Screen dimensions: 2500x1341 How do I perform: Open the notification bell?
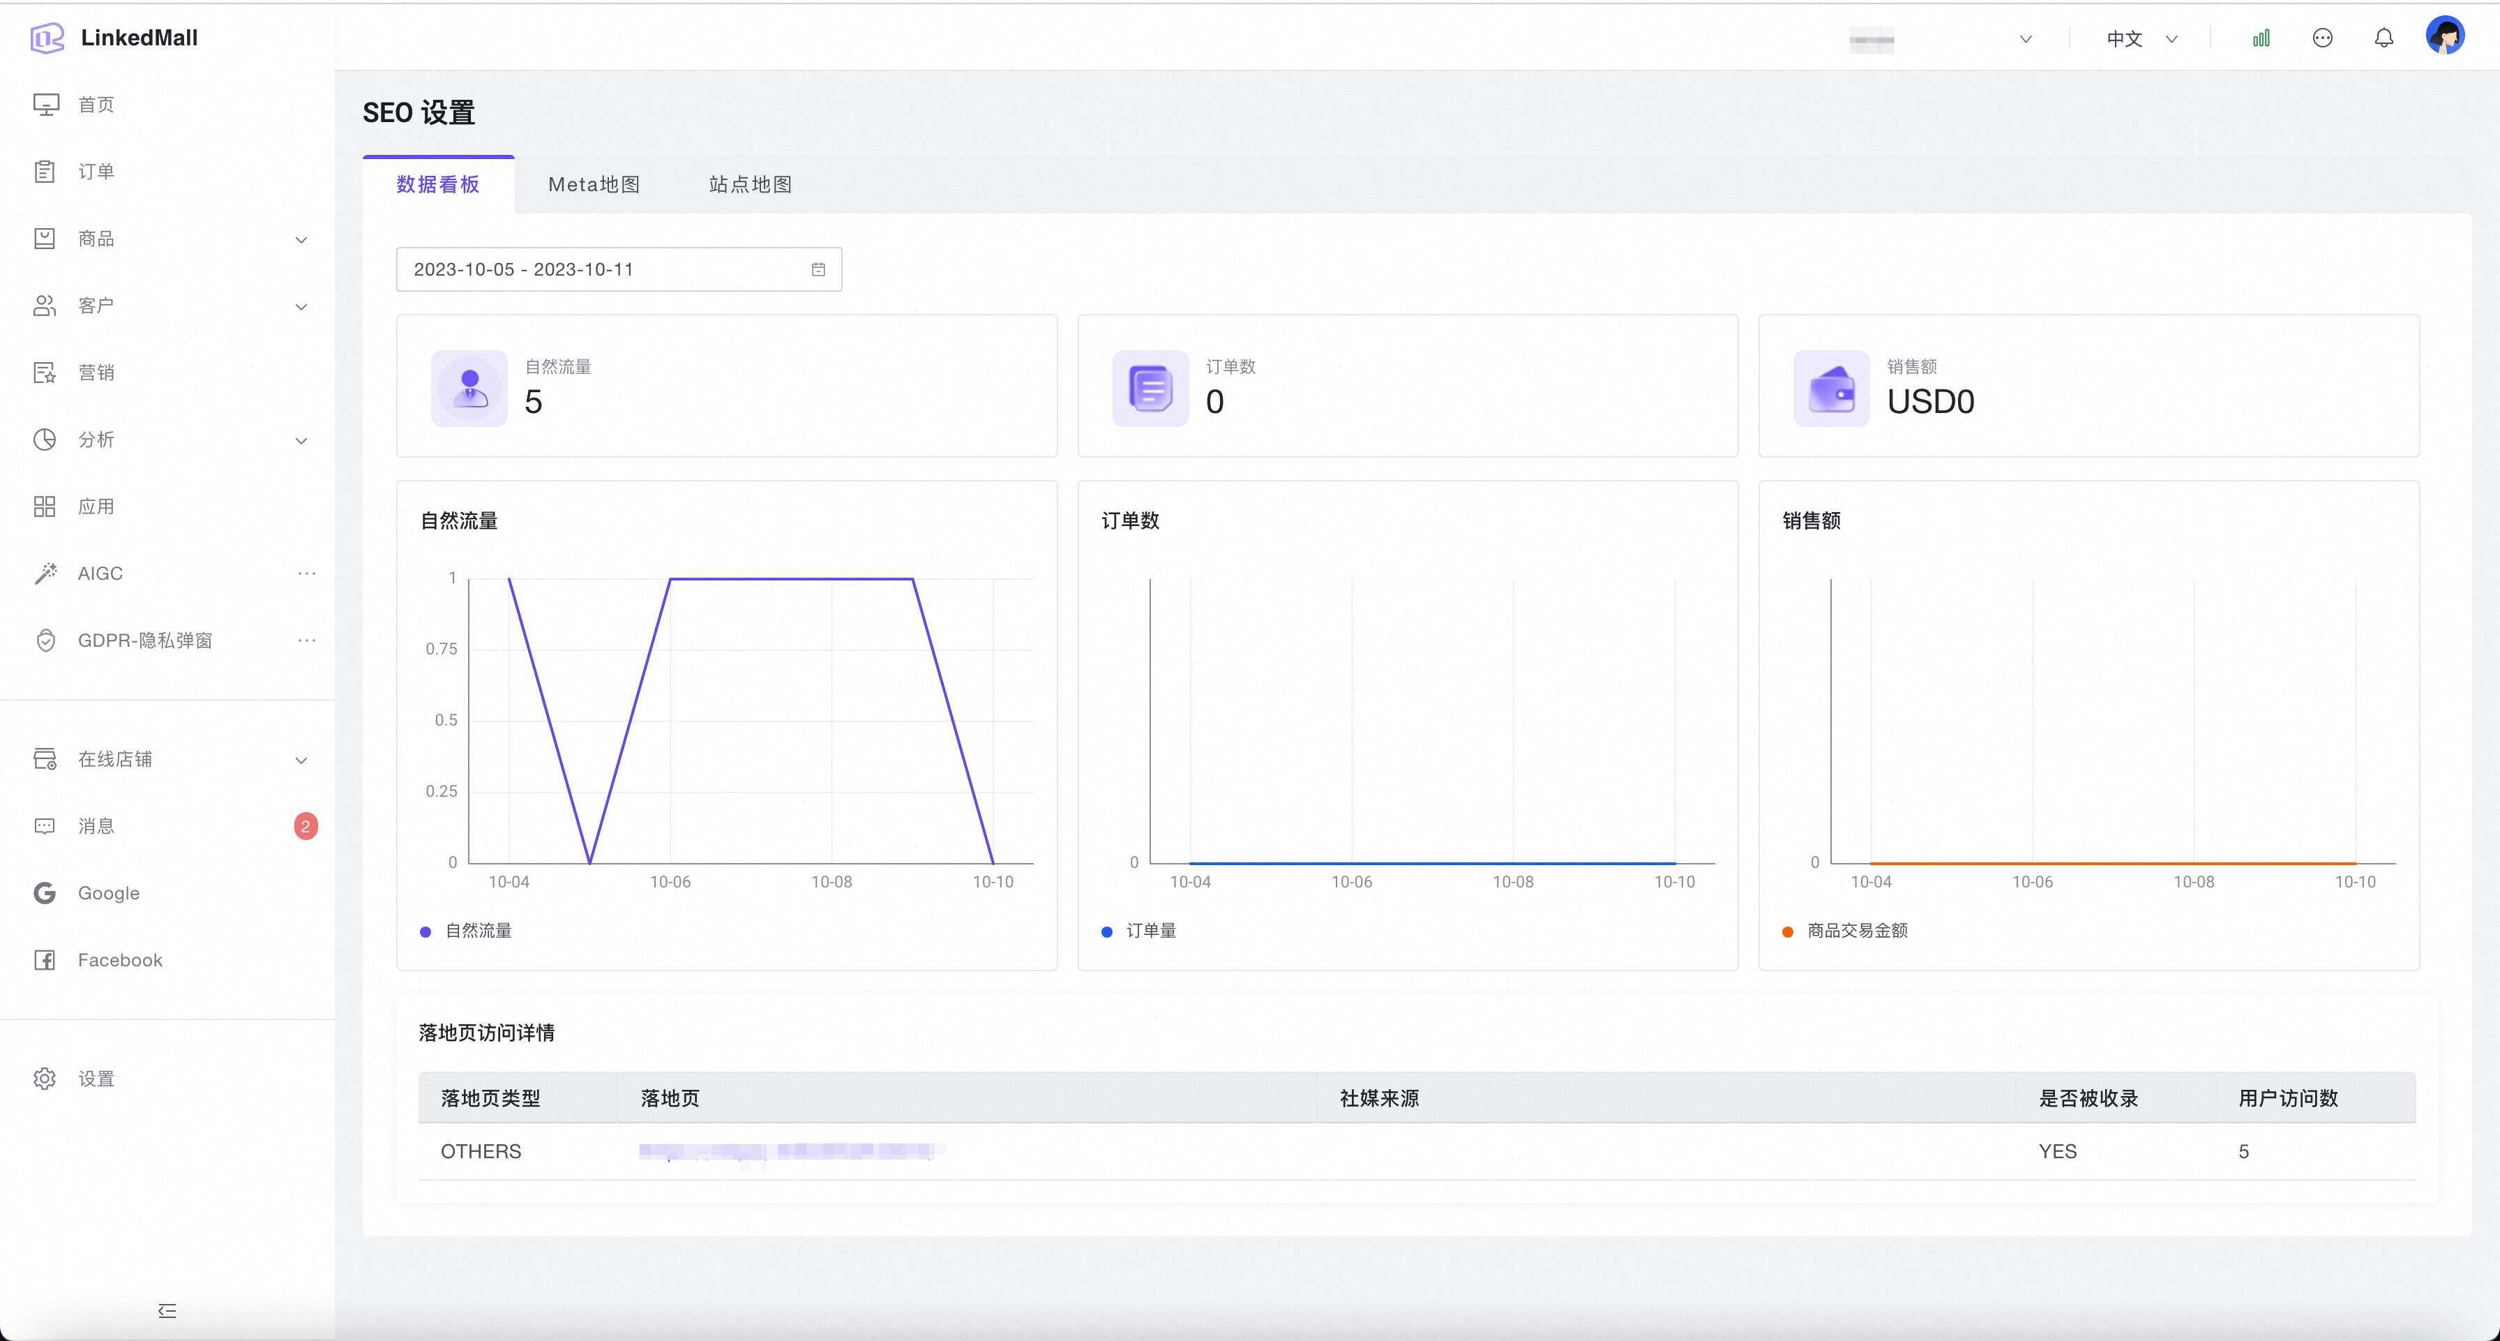click(x=2384, y=39)
